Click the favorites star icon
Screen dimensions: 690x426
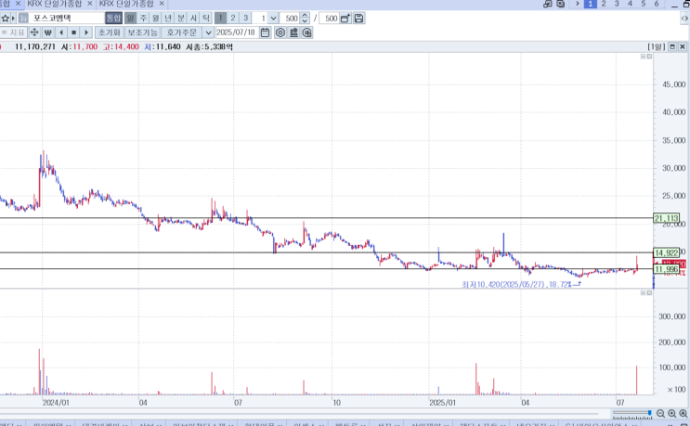click(x=5, y=18)
